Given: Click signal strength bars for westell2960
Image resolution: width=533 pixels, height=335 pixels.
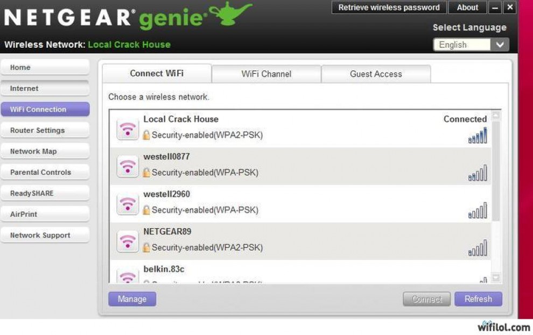Looking at the screenshot, I should coord(478,210).
